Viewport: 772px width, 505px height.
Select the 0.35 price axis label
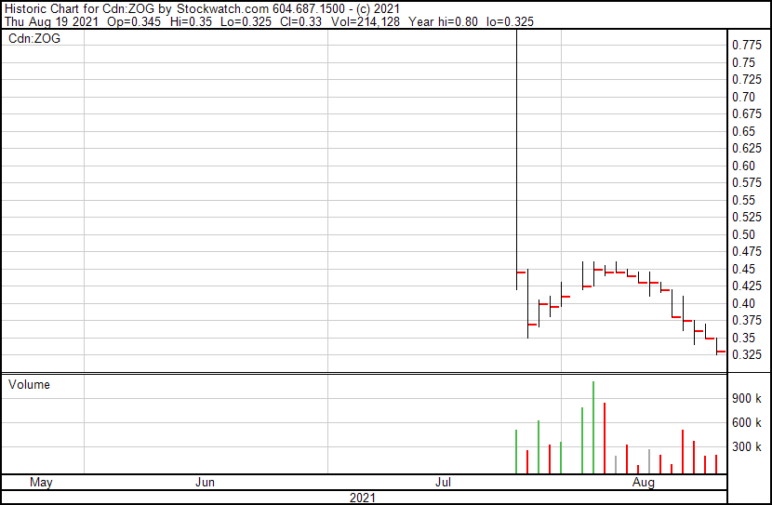[743, 339]
